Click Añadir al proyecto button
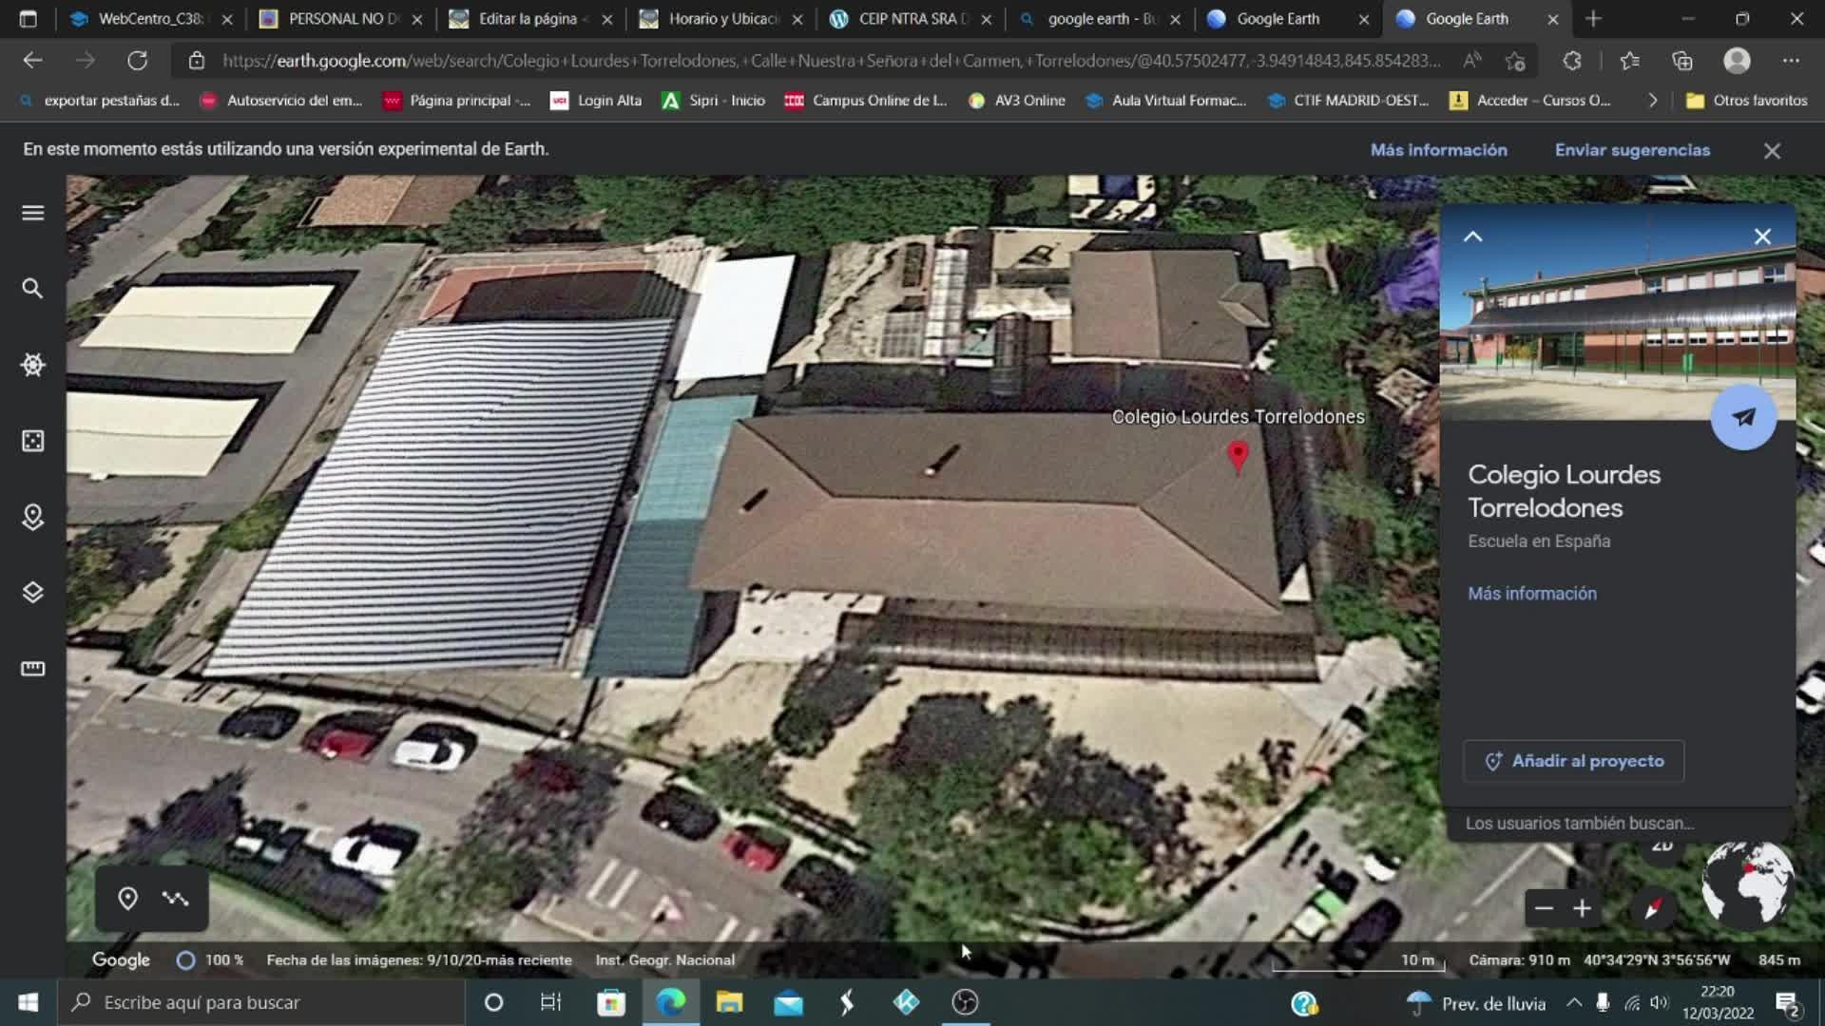Viewport: 1825px width, 1026px height. 1573,761
